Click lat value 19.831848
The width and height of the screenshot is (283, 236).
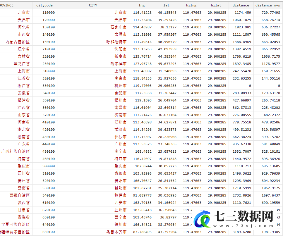[x=167, y=159]
